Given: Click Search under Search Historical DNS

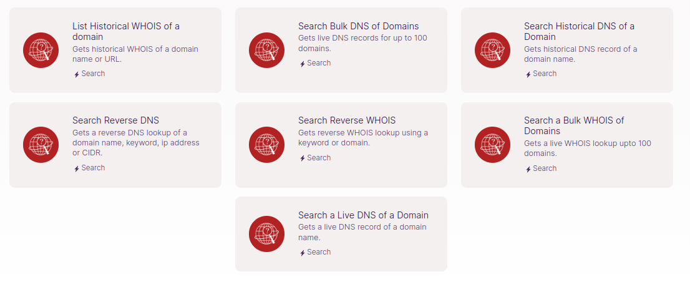Looking at the screenshot, I should click(x=544, y=74).
